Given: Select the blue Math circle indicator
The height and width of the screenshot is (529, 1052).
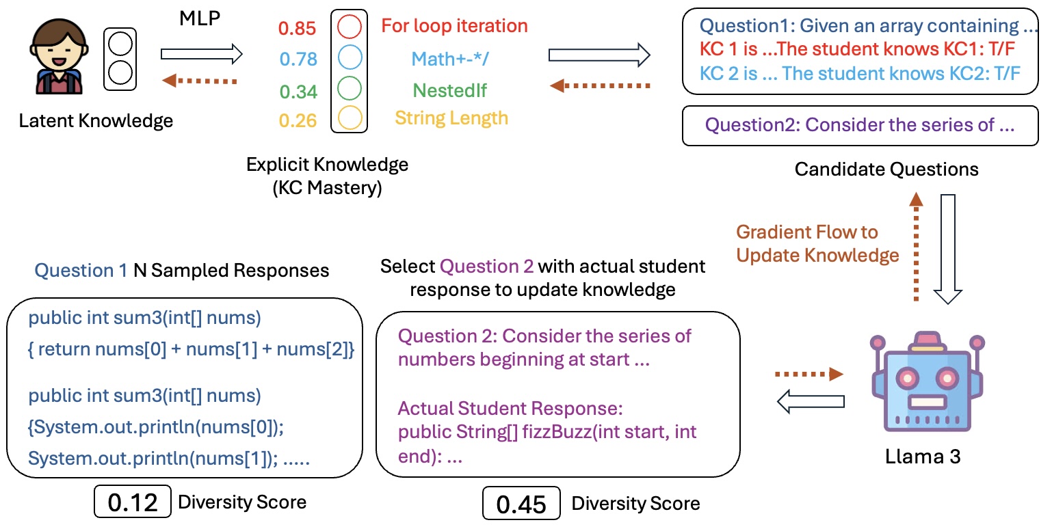Looking at the screenshot, I should pyautogui.click(x=349, y=58).
